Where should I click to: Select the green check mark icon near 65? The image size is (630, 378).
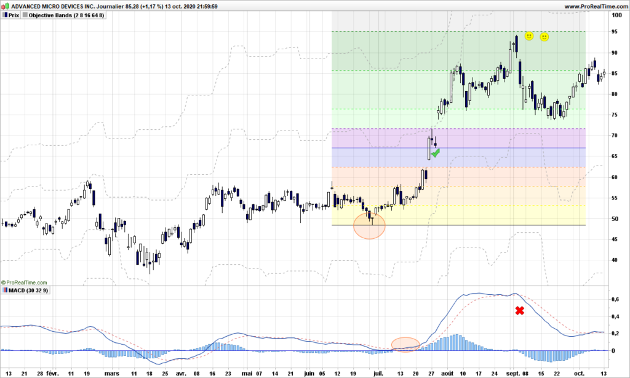click(x=436, y=153)
